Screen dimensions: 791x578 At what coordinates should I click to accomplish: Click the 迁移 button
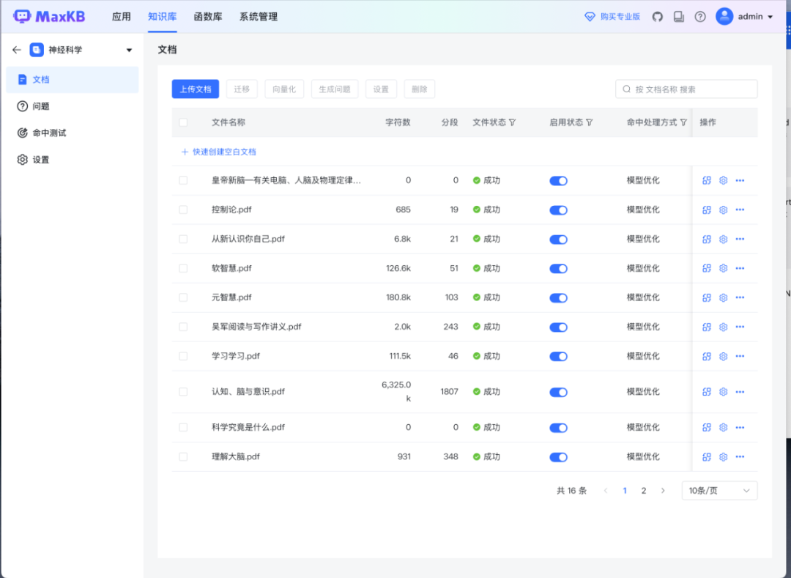tap(242, 89)
